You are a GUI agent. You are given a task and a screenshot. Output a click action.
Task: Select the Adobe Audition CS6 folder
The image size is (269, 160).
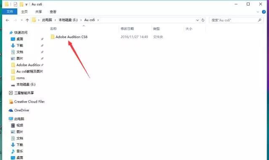tap(71, 37)
